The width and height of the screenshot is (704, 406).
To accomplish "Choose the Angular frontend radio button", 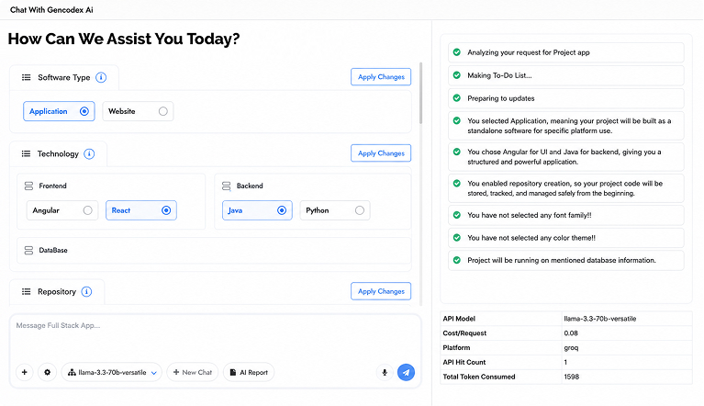I will [62, 210].
